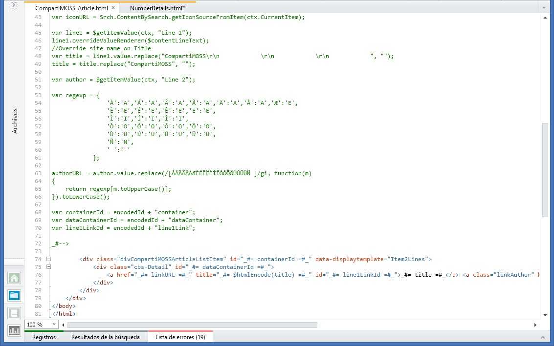
Task: Click line "var author = $getItemValue"
Action: point(123,80)
